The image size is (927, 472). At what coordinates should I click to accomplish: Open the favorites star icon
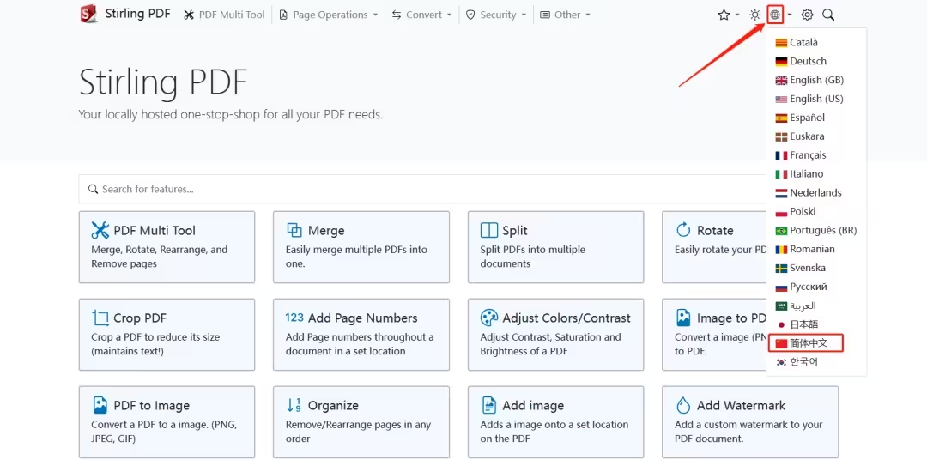click(724, 15)
